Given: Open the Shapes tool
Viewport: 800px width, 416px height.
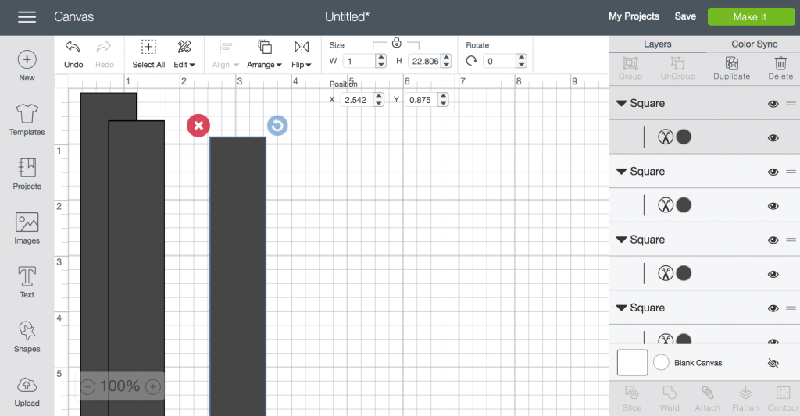Looking at the screenshot, I should click(27, 331).
